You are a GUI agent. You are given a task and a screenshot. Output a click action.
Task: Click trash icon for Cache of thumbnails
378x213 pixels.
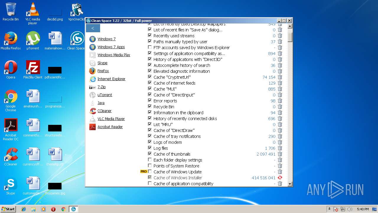click(280, 154)
